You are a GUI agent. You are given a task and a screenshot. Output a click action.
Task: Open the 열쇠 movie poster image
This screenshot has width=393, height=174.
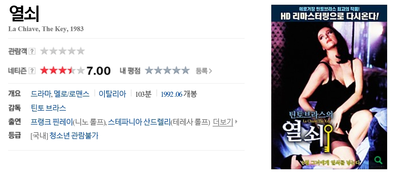coord(329,87)
